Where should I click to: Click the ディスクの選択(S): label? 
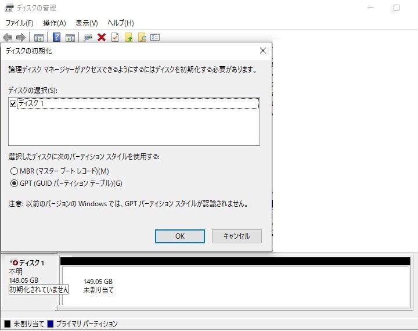33,91
